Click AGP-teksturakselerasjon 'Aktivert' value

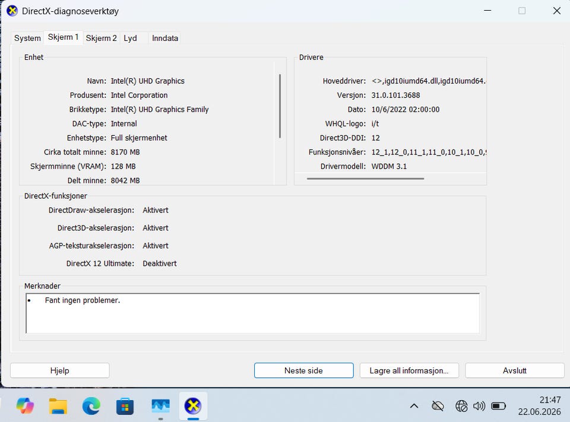pyautogui.click(x=155, y=246)
